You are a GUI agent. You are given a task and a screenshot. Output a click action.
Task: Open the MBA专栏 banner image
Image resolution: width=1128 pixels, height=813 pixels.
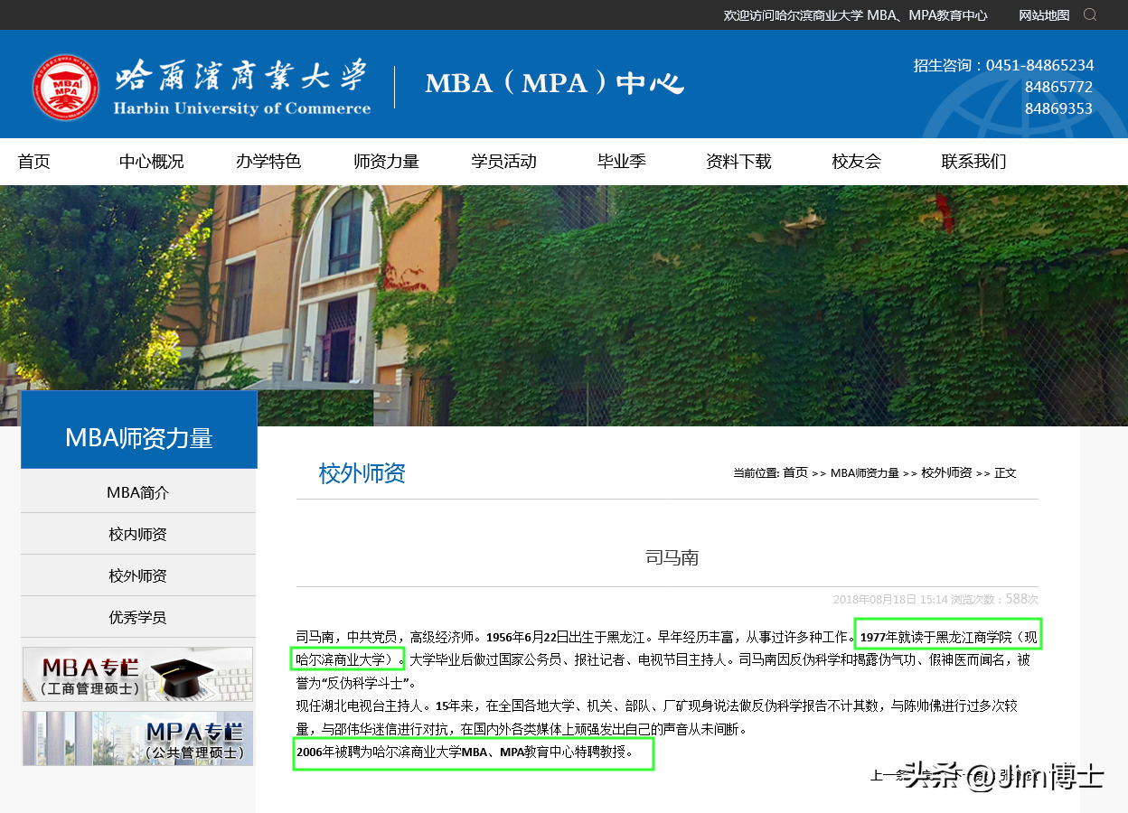point(137,675)
